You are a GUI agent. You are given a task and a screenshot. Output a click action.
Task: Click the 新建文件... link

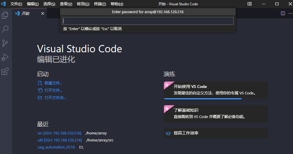coord(53,83)
